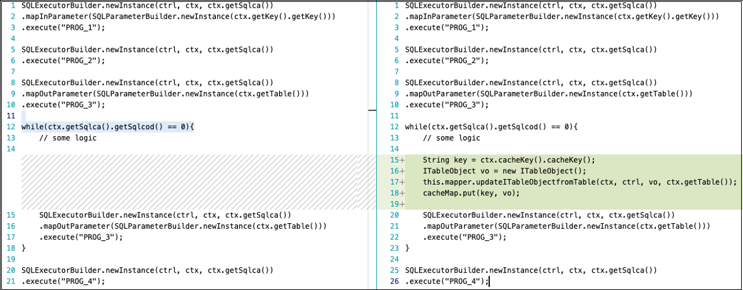Click line number 12 in left pane gutter
Viewport: 743px width, 290px height.
tap(9, 127)
